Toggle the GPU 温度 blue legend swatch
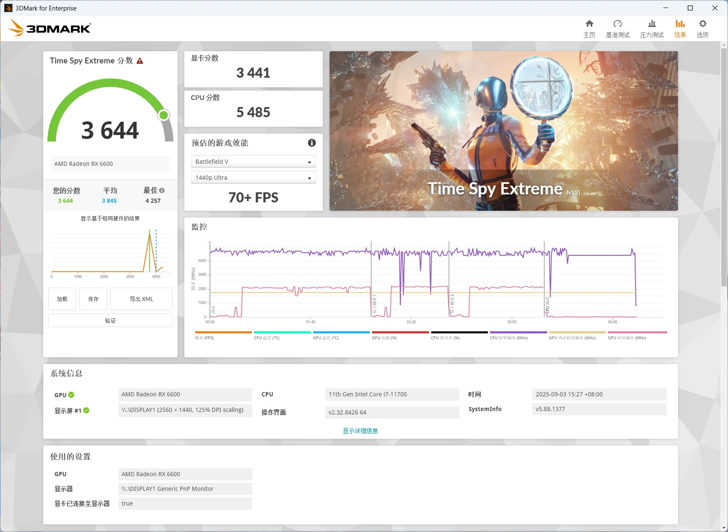This screenshot has height=532, width=728. (341, 333)
